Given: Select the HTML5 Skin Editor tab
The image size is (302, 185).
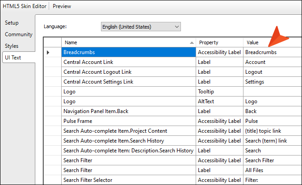Looking at the screenshot, I should click(x=25, y=6).
